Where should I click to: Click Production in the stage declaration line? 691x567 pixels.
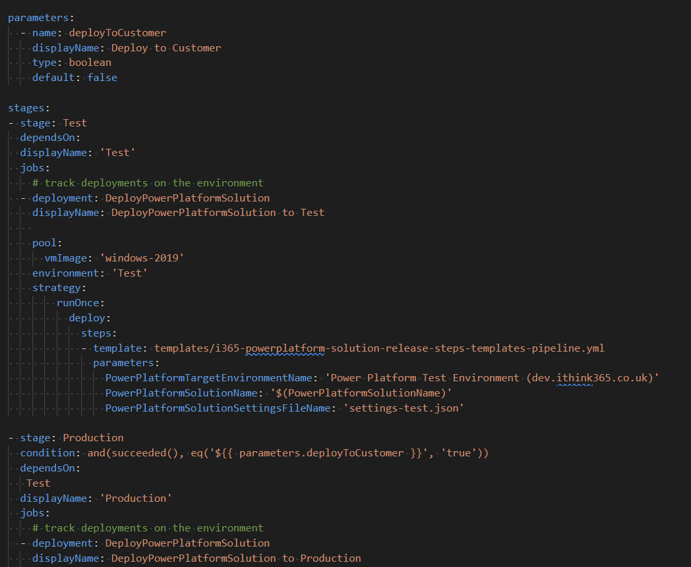pos(93,438)
